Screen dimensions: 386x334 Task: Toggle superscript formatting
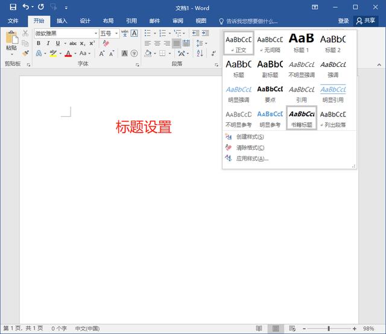(x=92, y=43)
